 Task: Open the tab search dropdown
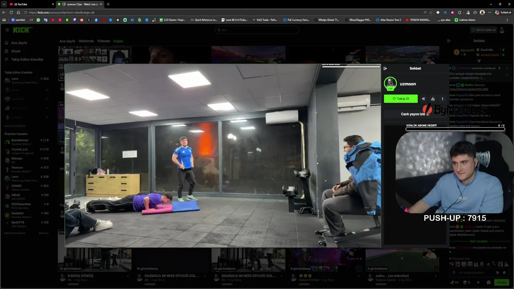[x=4, y=4]
